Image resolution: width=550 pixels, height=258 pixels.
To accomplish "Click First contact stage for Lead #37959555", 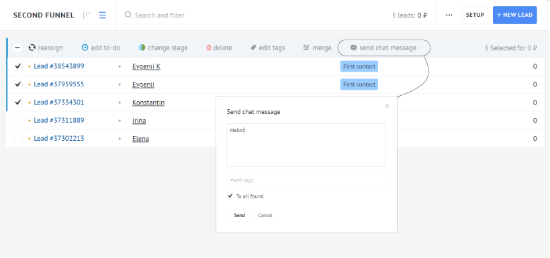I will pyautogui.click(x=359, y=84).
